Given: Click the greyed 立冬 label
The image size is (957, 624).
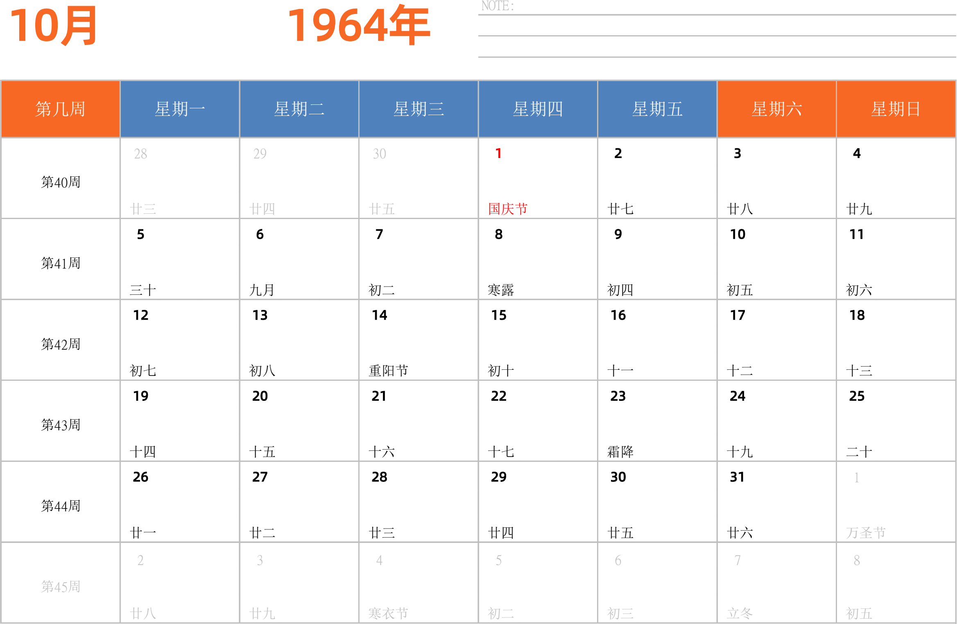Looking at the screenshot, I should point(740,613).
